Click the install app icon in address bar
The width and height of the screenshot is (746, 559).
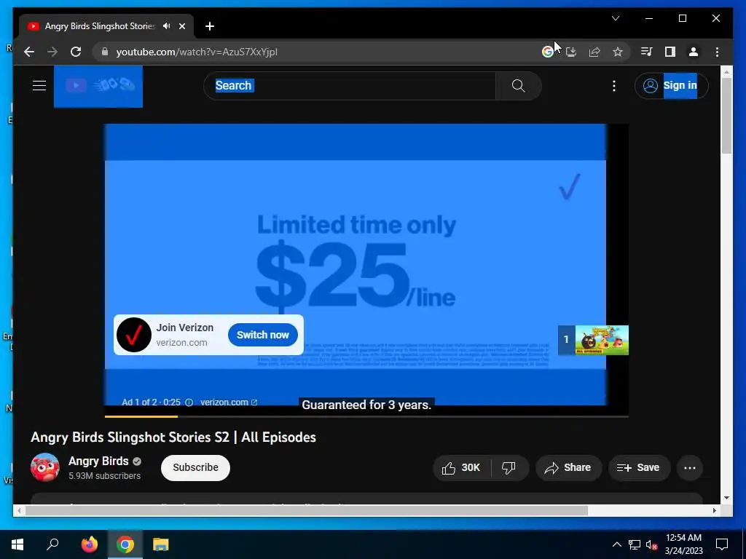[571, 52]
